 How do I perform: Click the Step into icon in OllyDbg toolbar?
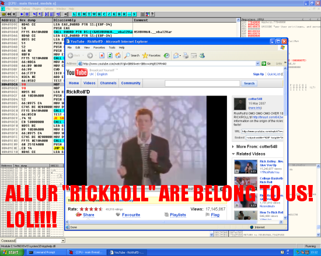pyautogui.click(x=35, y=14)
